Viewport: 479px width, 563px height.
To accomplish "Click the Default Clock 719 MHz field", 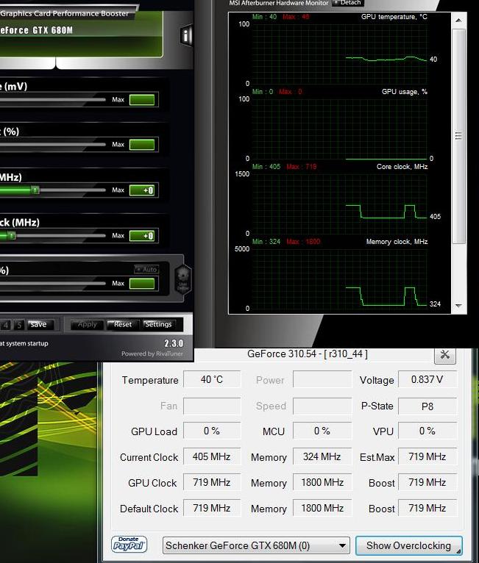I will pyautogui.click(x=212, y=508).
